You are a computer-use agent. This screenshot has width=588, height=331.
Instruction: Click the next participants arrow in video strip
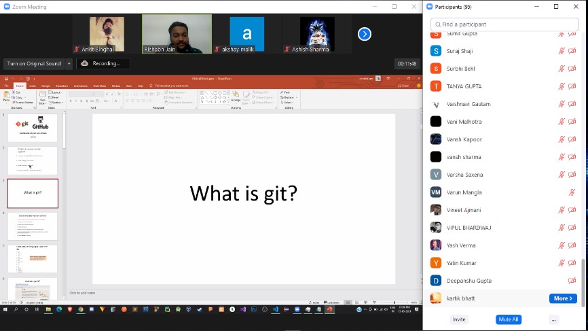[365, 34]
